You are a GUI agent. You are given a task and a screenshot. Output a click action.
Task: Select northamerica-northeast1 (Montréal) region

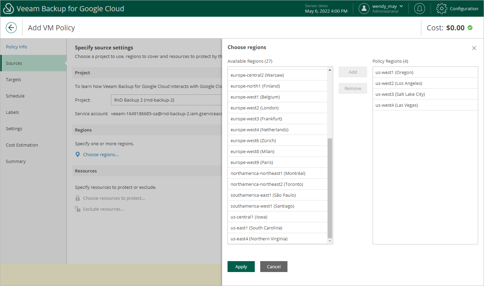point(277,173)
